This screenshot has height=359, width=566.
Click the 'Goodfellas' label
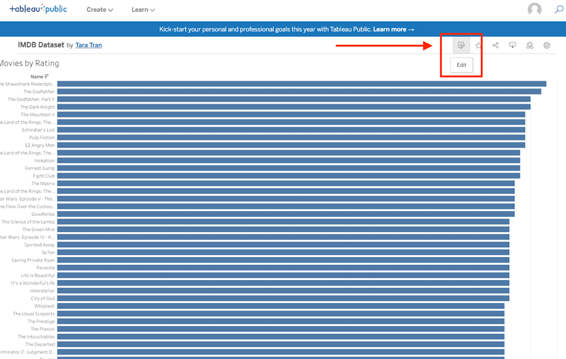pyautogui.click(x=43, y=214)
